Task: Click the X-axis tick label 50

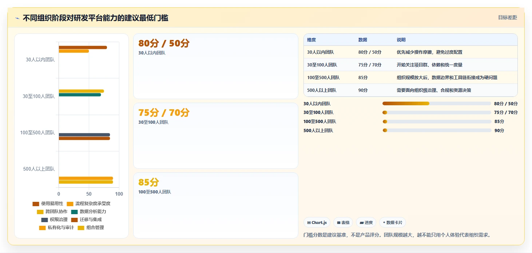Action: 89,194
